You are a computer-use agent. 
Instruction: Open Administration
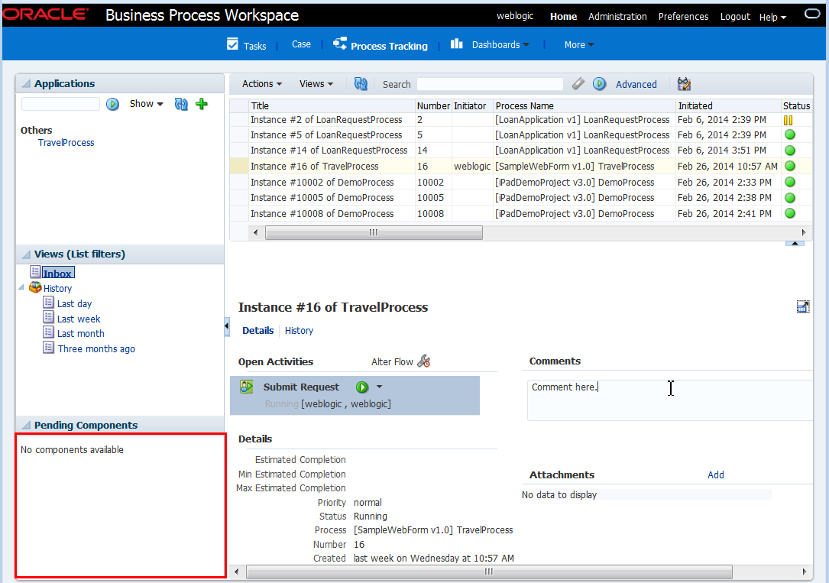click(x=617, y=16)
